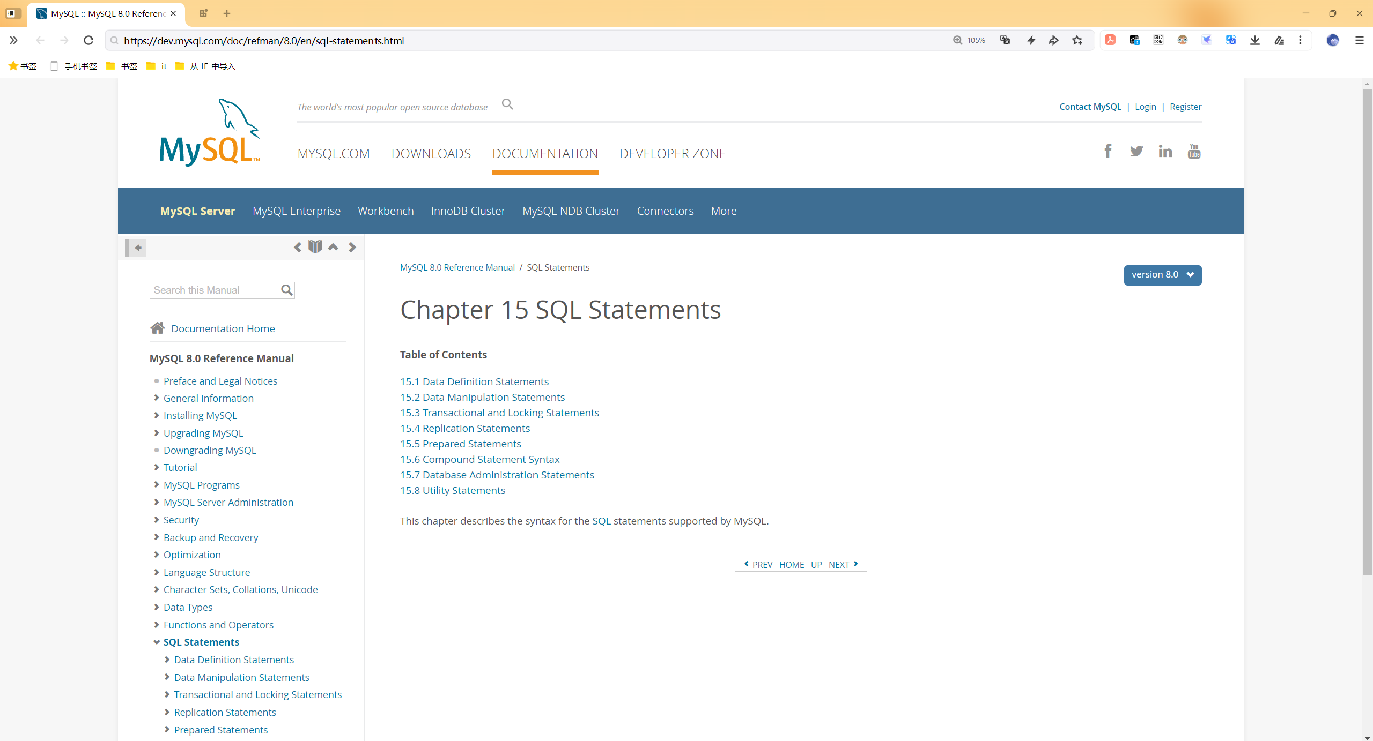Open the 'it' bookmarks folder
This screenshot has height=741, width=1373.
pos(157,66)
